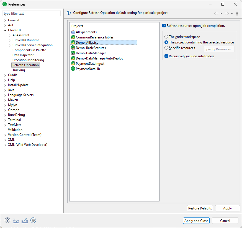
Task: Click the Cancel button
Action: coord(225,221)
